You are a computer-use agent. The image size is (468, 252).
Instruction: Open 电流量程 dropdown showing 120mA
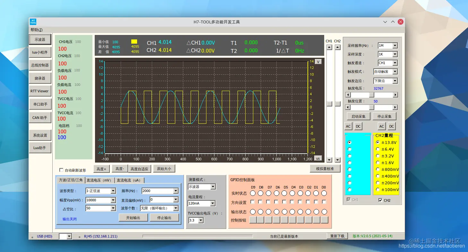point(213,203)
